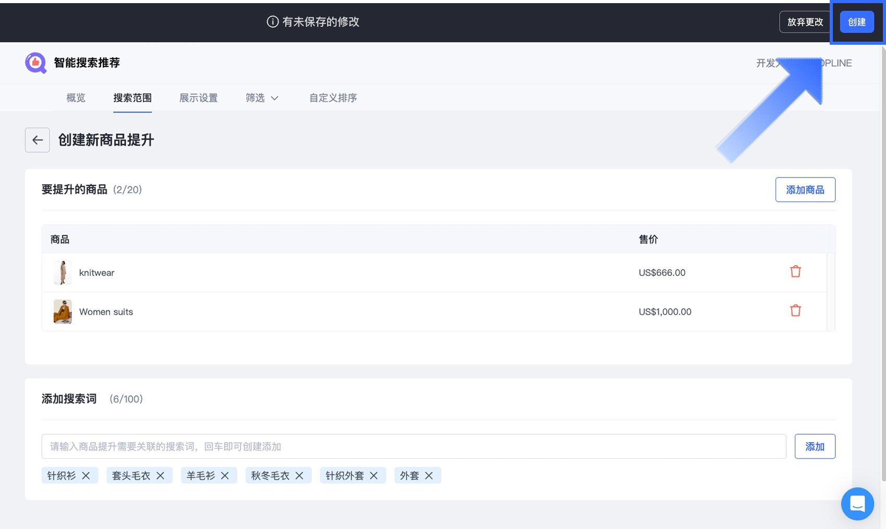Click the info icon beside 有未保存的修改
Screen dimensions: 886x529
pyautogui.click(x=273, y=22)
